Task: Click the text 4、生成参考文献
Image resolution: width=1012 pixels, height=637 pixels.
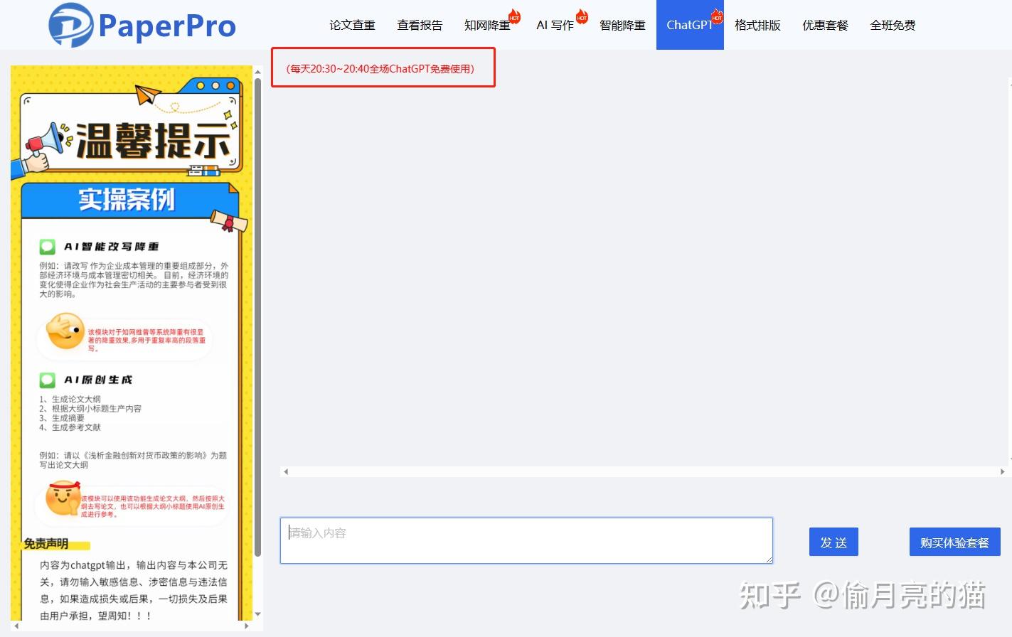Action: click(70, 427)
